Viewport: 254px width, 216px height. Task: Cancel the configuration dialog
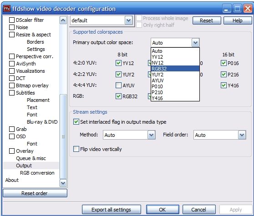pos(199,210)
